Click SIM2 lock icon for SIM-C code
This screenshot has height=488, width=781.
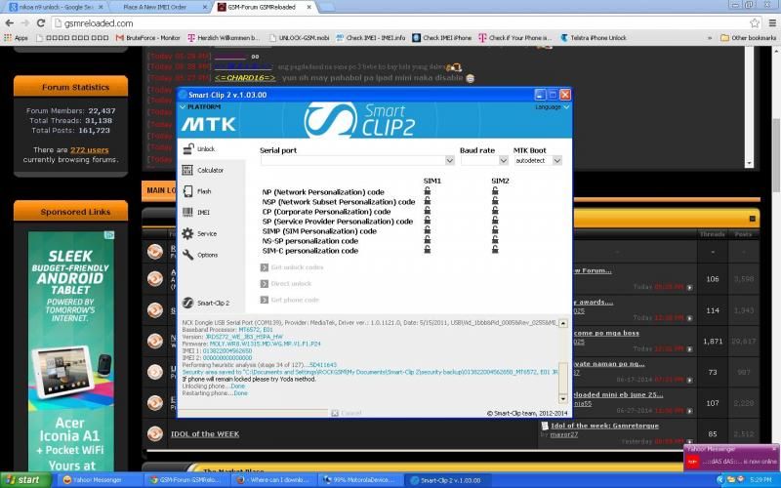(495, 250)
